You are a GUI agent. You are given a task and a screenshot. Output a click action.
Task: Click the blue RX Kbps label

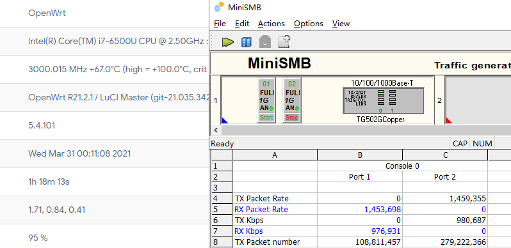coord(248,231)
